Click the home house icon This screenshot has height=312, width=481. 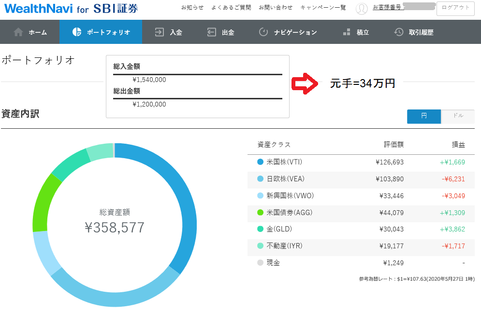pos(18,32)
